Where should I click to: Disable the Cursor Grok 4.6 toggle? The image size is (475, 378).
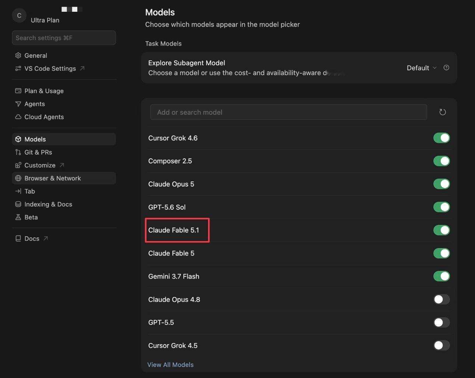click(x=441, y=138)
